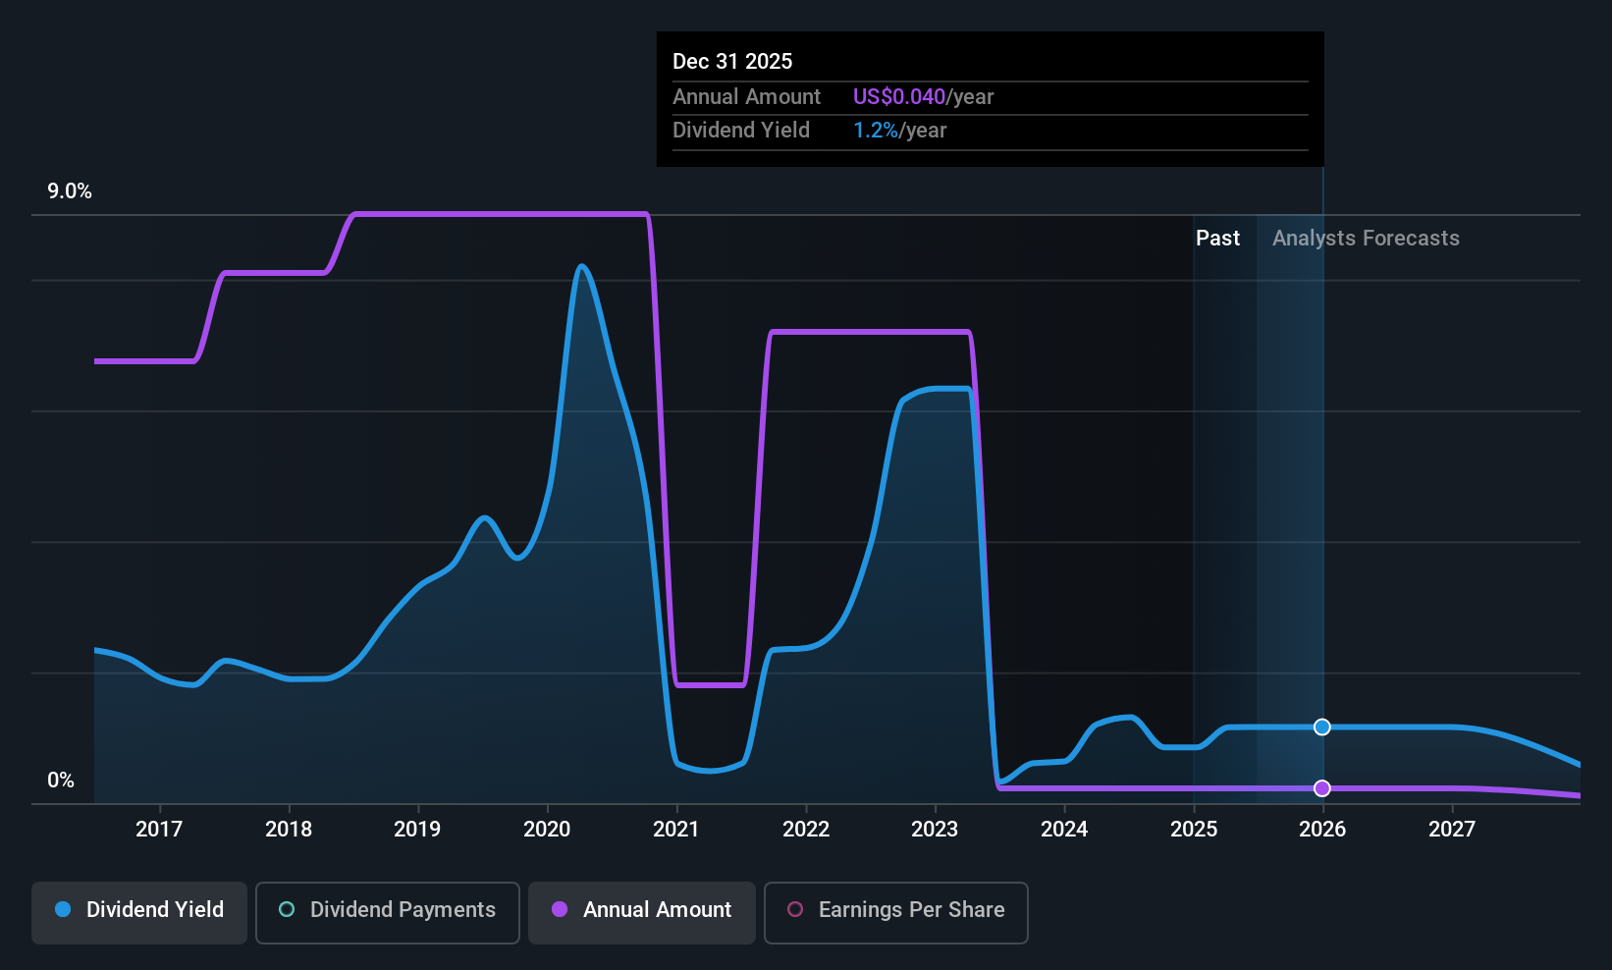Screen dimensions: 1612x970
Task: Click the 1.2%/year tooltip value
Action: [x=899, y=131]
